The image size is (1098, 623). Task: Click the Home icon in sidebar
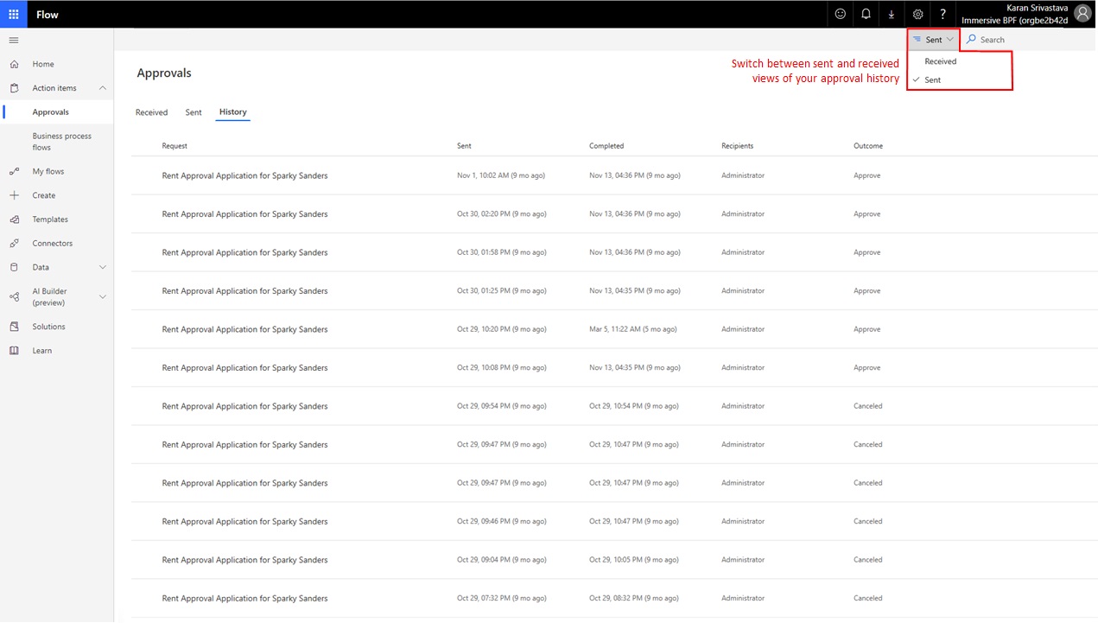tap(14, 64)
